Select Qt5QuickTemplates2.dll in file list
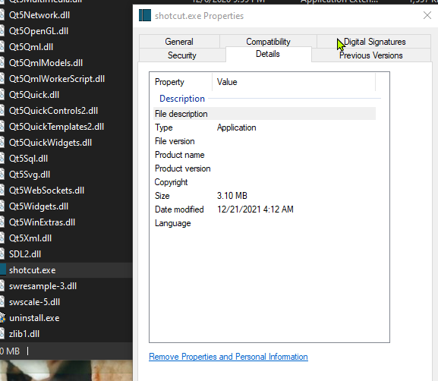Screen dimensions: 438x381 click(x=56, y=127)
